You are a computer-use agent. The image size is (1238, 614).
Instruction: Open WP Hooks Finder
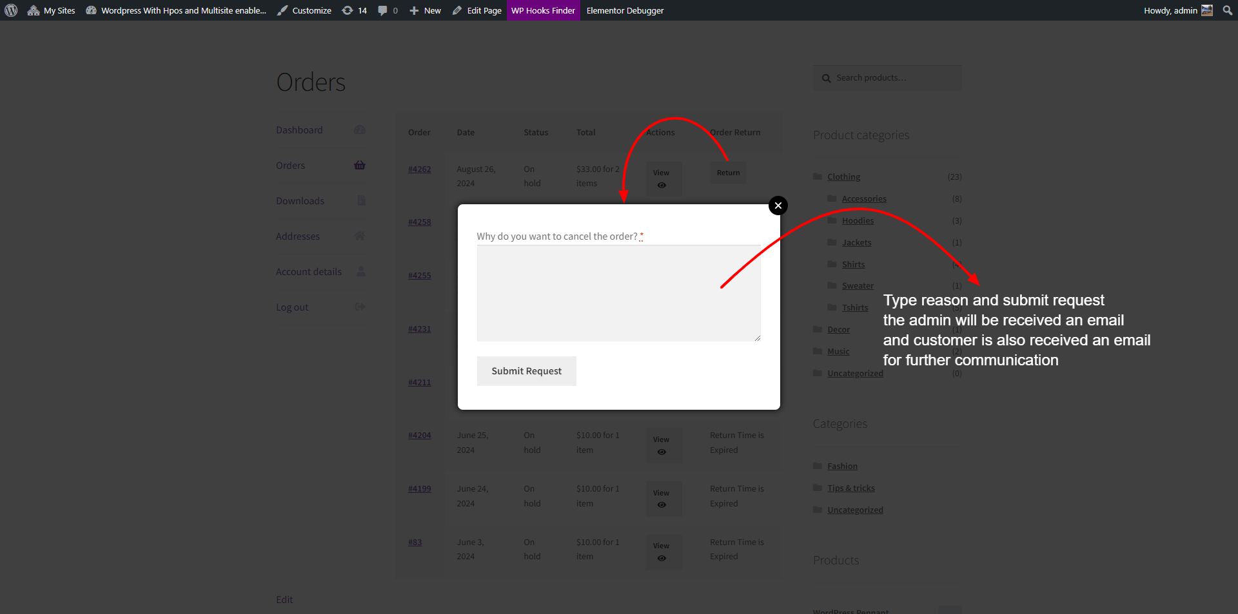point(543,10)
